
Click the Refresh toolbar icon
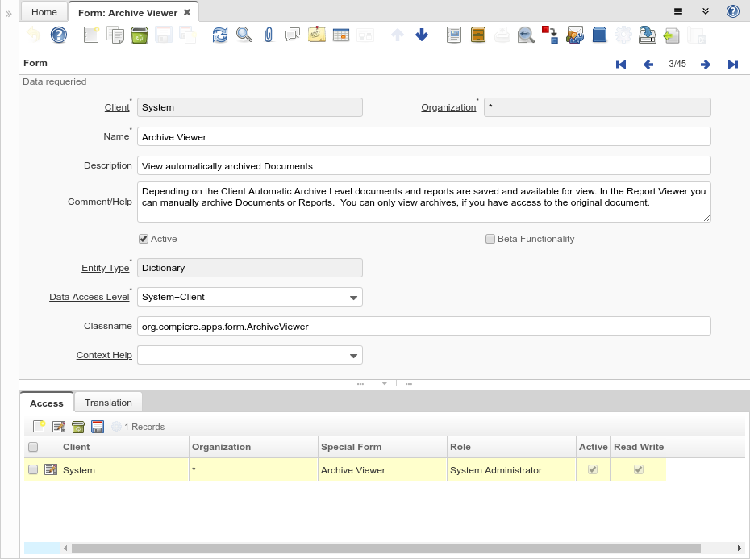[219, 35]
